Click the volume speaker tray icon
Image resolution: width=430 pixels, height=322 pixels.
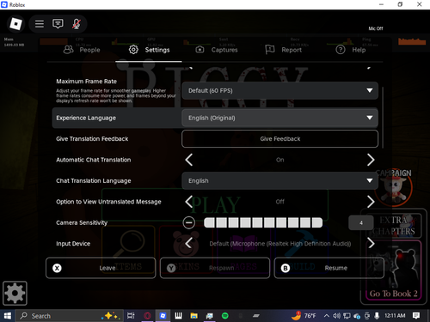[336, 316]
